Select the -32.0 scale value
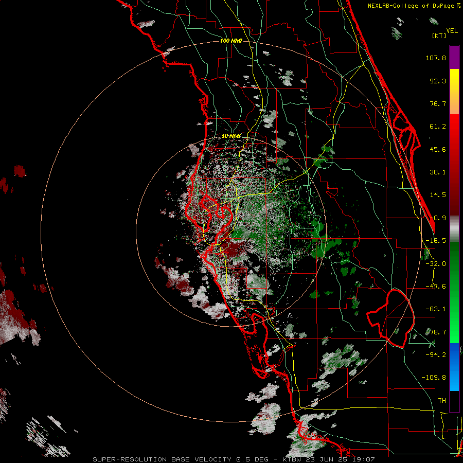The height and width of the screenshot is (463, 463). 436,264
